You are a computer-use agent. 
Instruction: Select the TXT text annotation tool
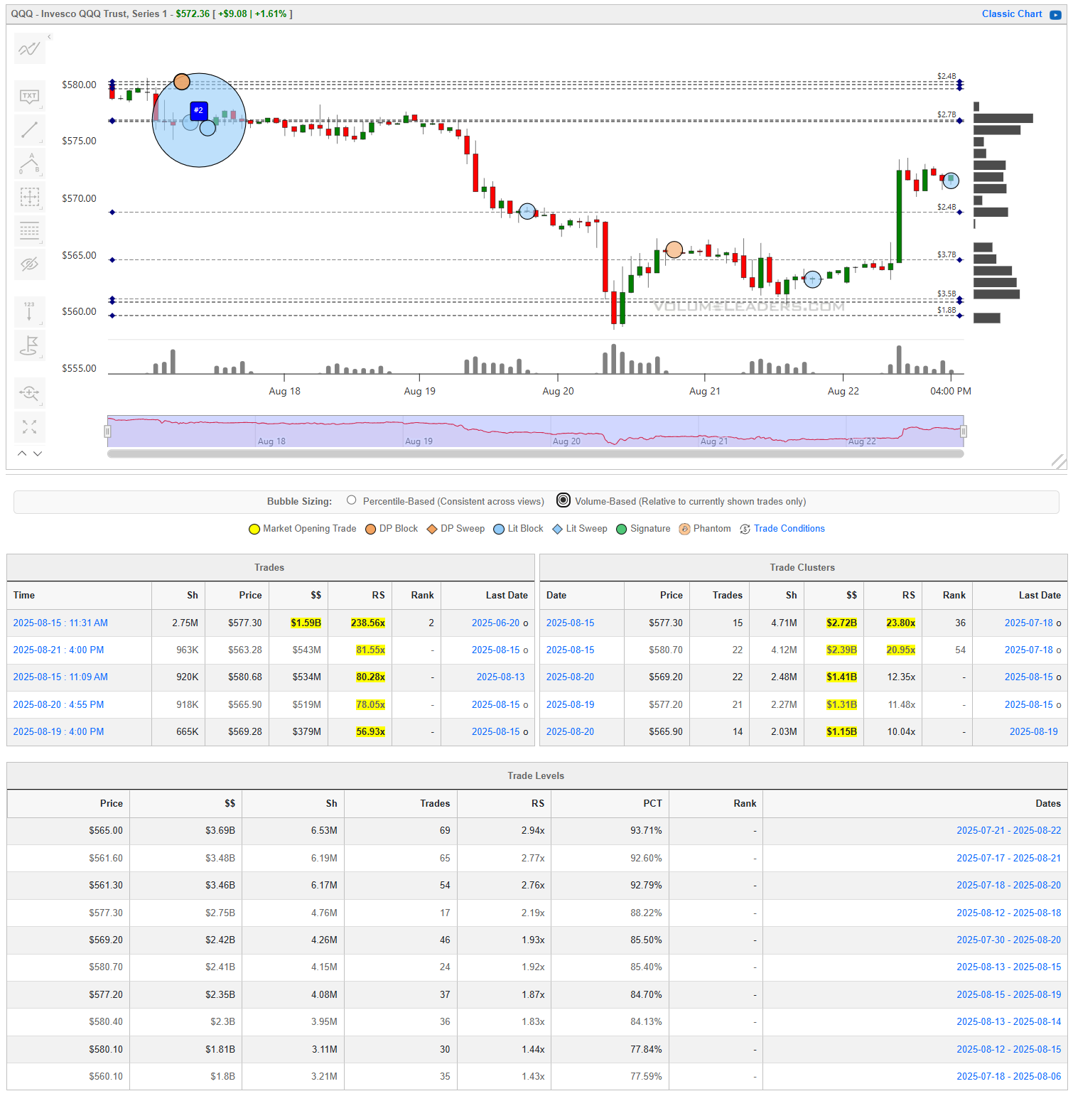[30, 96]
